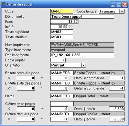Click the En-tête suite des pages code field
Image resolution: width=129 pixels, height=126 pixels.
pyautogui.click(x=62, y=83)
